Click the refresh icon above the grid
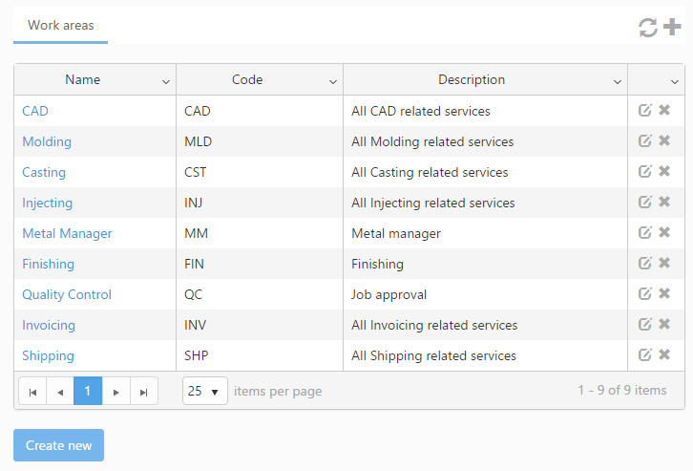The height and width of the screenshot is (471, 693). pos(648,27)
